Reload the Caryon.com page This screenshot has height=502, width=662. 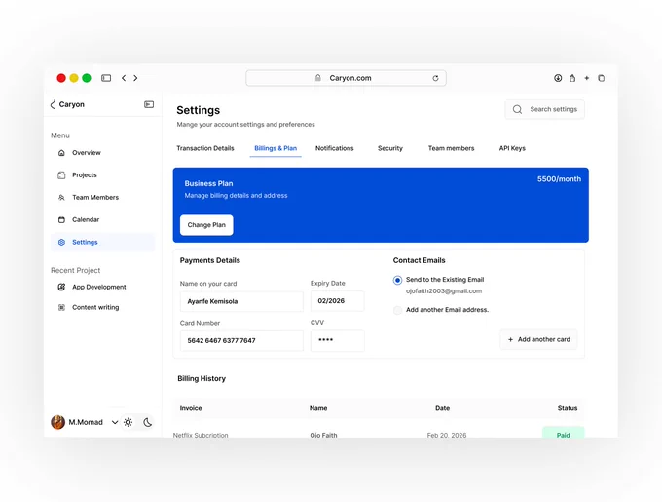point(435,78)
